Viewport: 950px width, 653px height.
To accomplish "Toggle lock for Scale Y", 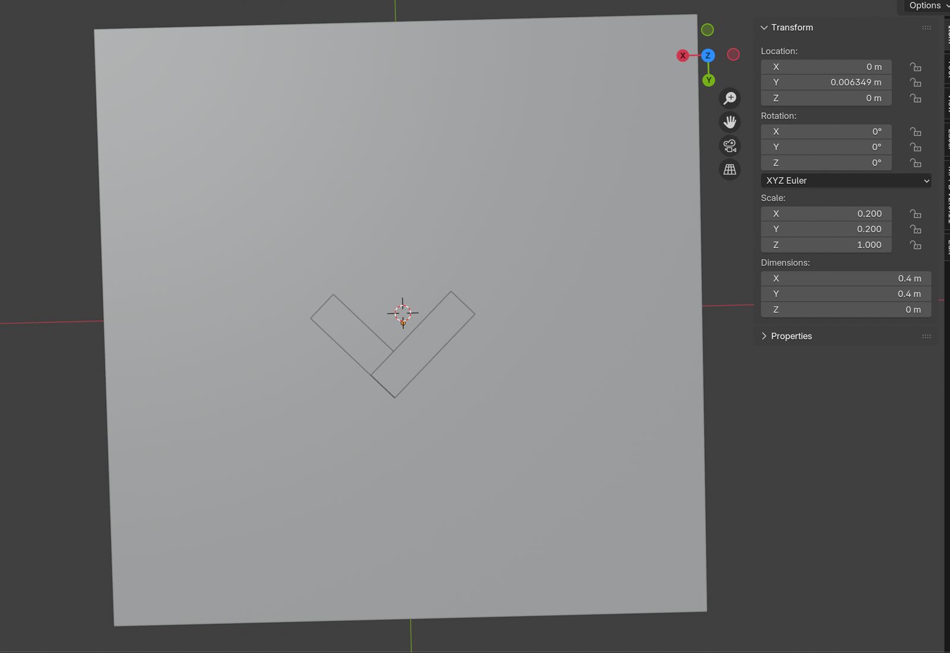I will [x=916, y=230].
